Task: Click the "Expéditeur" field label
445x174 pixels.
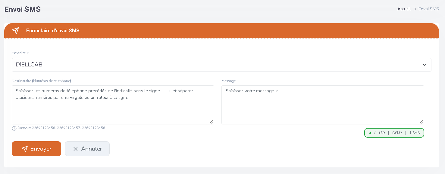Action: (x=20, y=53)
